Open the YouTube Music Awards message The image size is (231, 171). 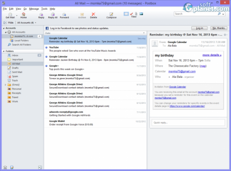tap(95, 49)
